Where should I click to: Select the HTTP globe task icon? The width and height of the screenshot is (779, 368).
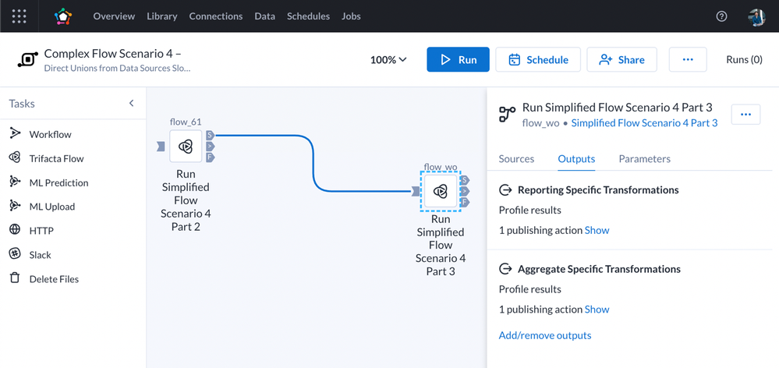click(x=15, y=230)
